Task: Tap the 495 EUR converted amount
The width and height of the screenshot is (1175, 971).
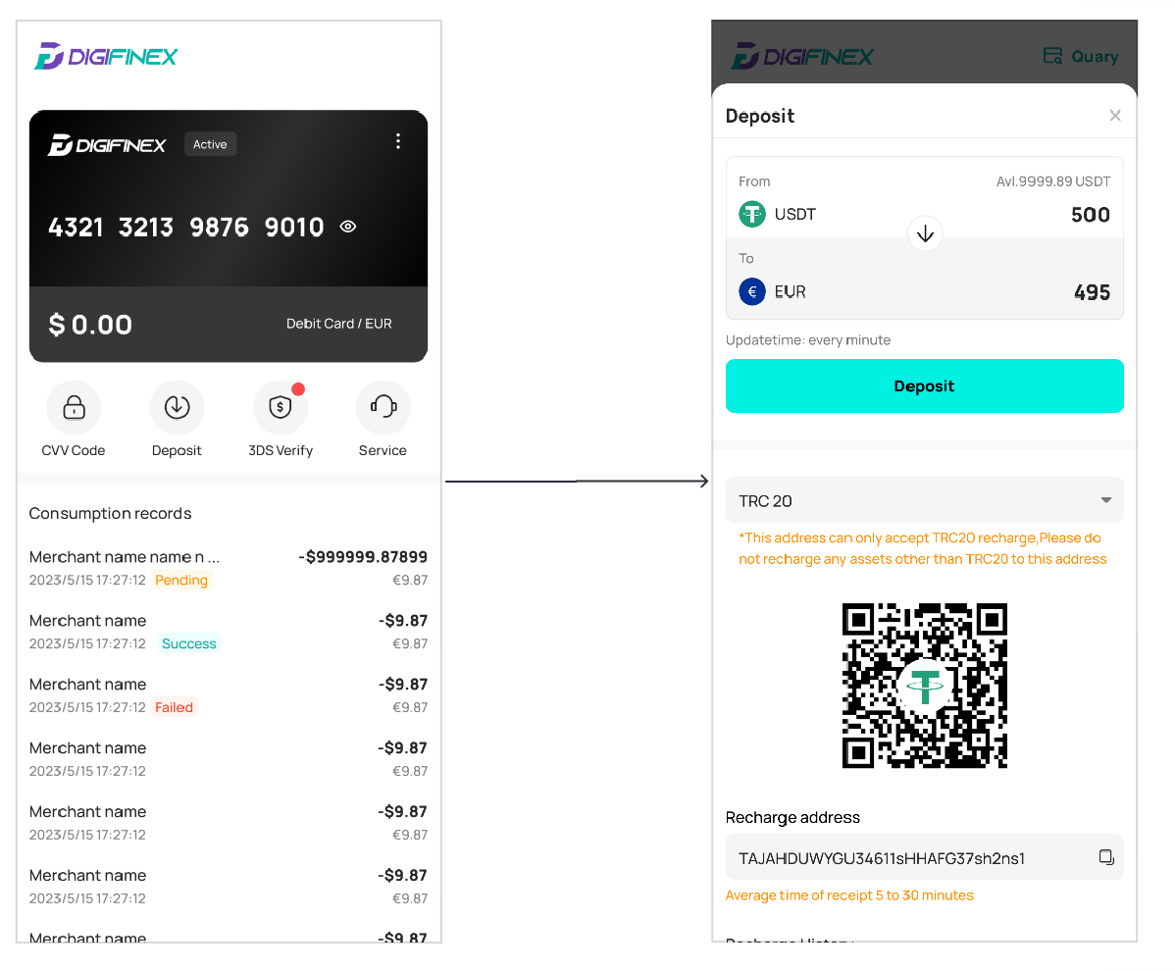Action: (1092, 292)
